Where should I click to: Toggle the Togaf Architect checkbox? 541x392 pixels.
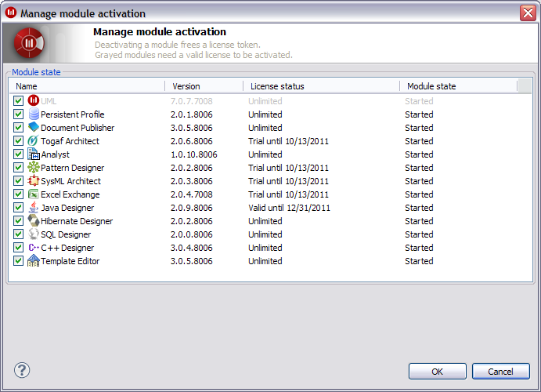click(x=18, y=140)
